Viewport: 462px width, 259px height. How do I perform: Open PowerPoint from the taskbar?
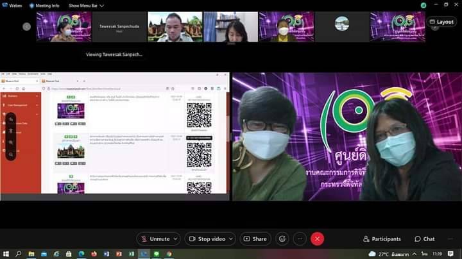point(119,254)
